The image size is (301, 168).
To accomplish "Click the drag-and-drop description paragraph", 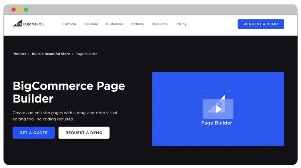I will coord(65,116).
